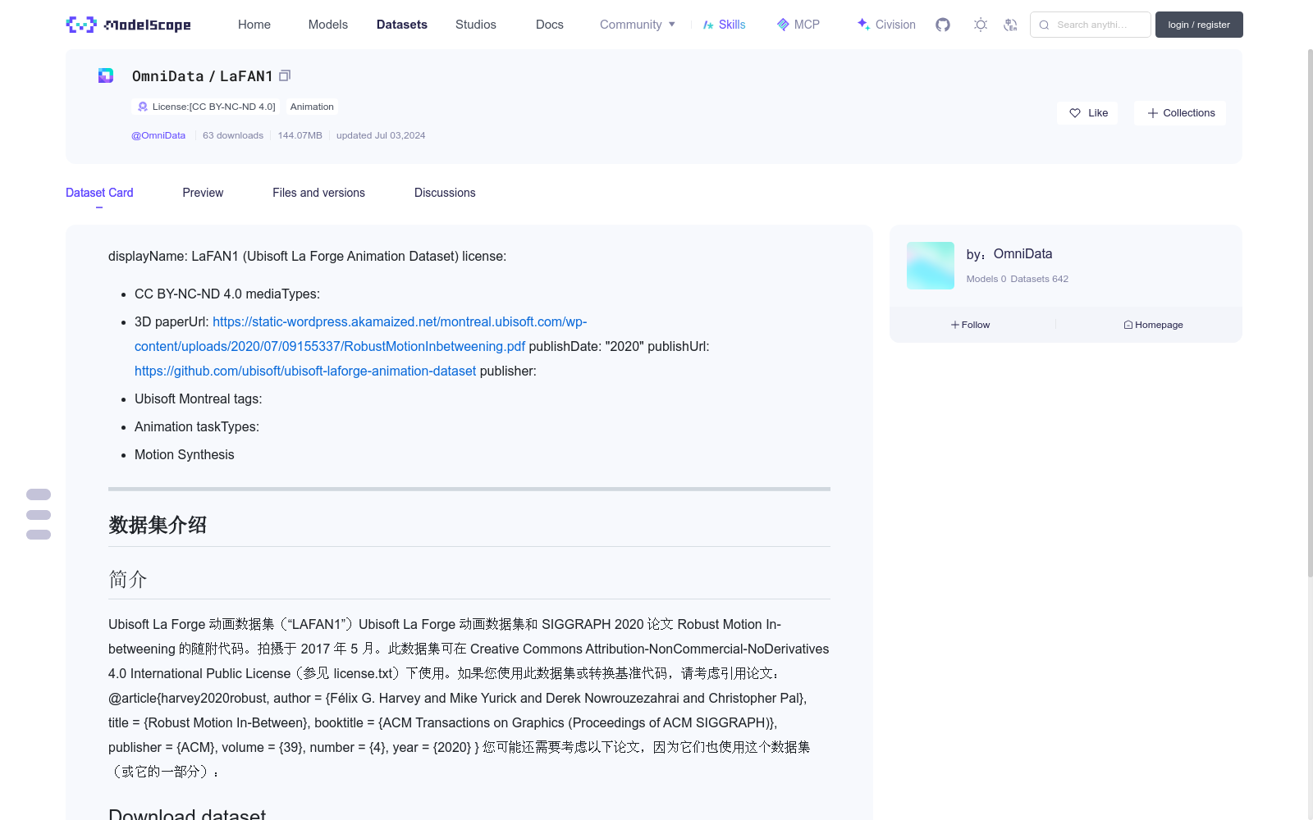Open the Docs menu item

pyautogui.click(x=550, y=25)
